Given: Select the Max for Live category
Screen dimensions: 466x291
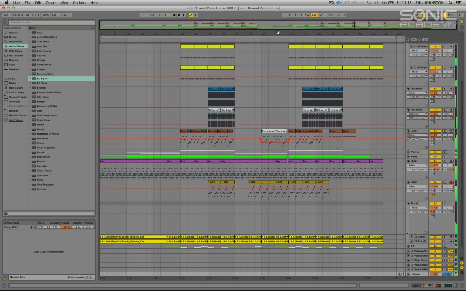Looking at the screenshot, I should (x=16, y=55).
